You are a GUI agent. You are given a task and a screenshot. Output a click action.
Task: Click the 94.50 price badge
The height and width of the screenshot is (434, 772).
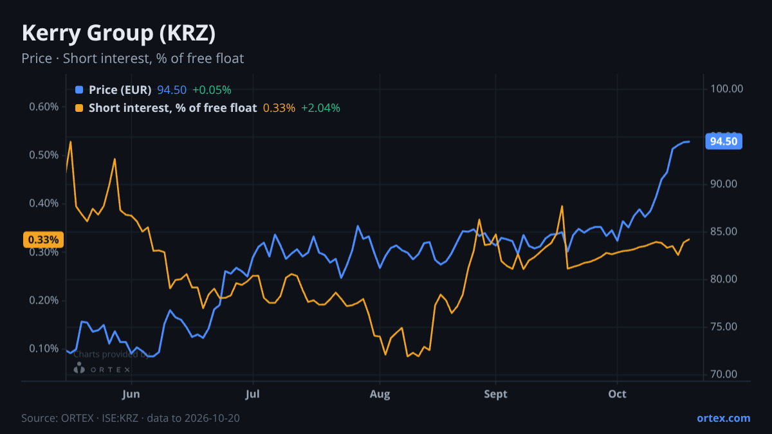(724, 141)
